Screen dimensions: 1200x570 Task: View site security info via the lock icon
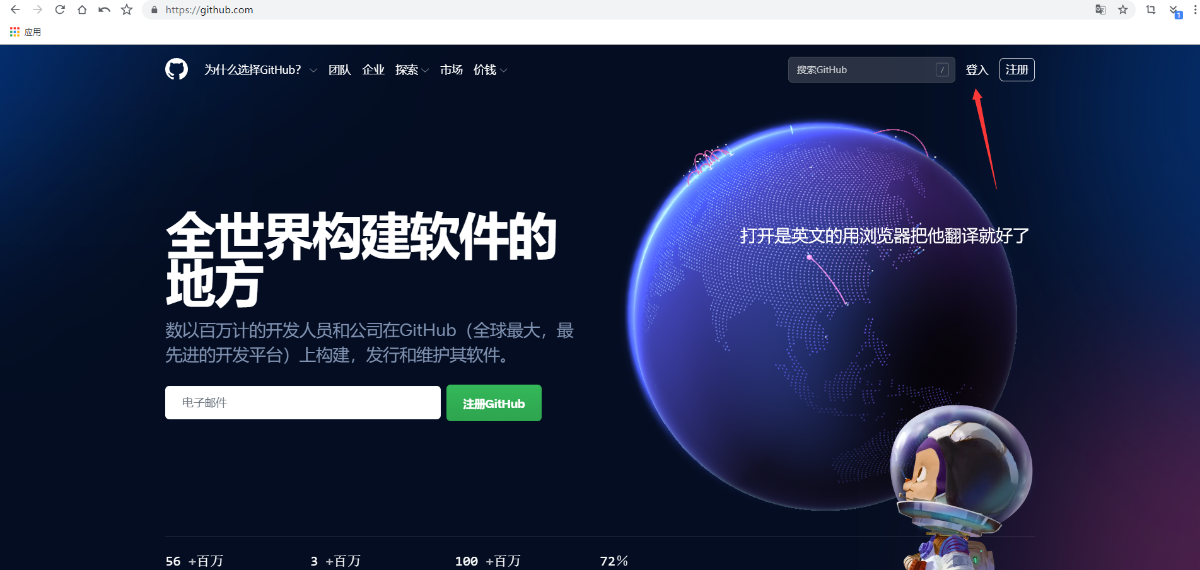[x=154, y=10]
